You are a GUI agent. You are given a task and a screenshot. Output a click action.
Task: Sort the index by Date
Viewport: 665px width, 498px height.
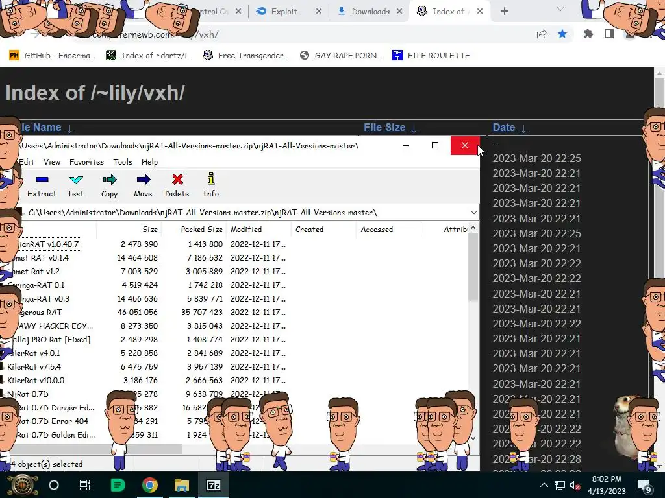[x=504, y=128]
